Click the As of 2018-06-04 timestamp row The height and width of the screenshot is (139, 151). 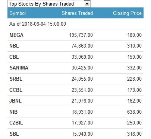75,24
